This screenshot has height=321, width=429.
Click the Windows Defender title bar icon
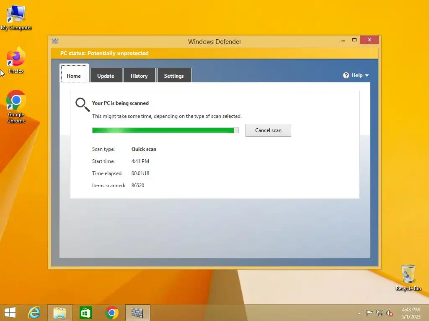[55, 41]
